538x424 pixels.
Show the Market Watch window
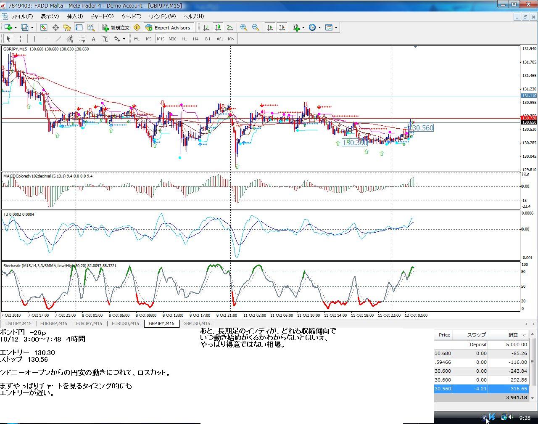coord(44,27)
